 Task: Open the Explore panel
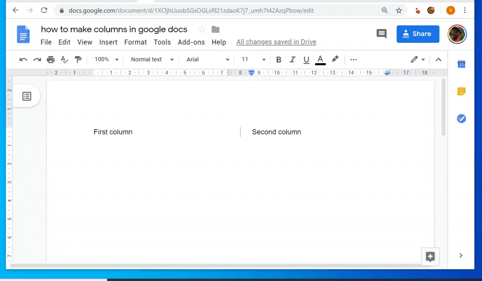point(430,257)
